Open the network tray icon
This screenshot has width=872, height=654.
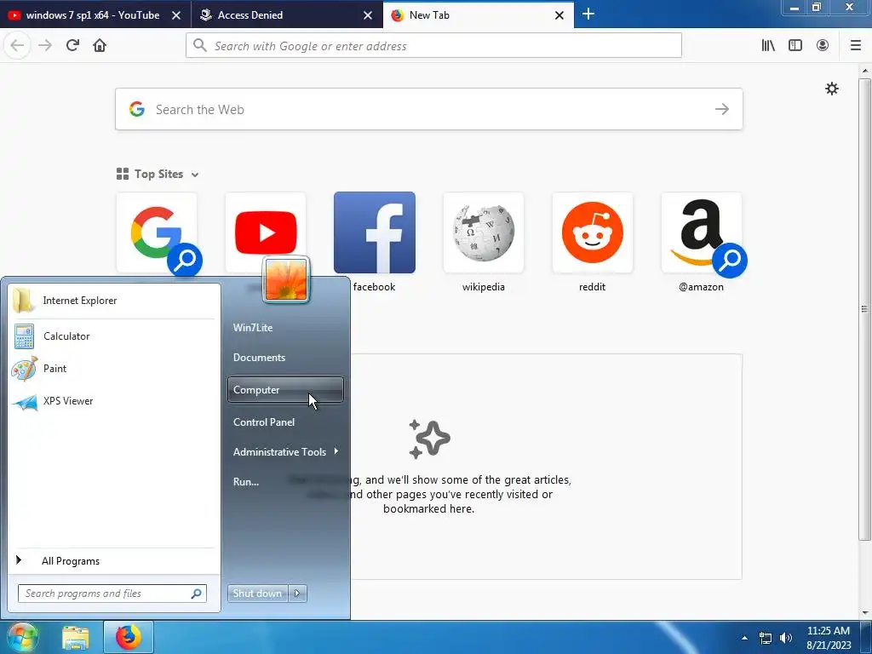pos(766,638)
